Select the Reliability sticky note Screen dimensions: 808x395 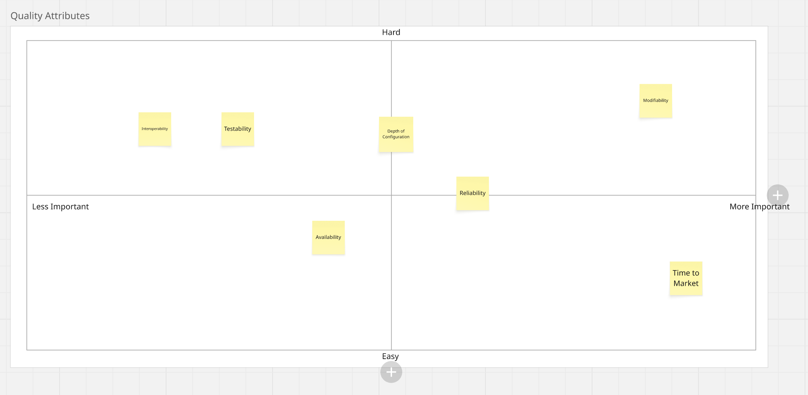pos(472,193)
